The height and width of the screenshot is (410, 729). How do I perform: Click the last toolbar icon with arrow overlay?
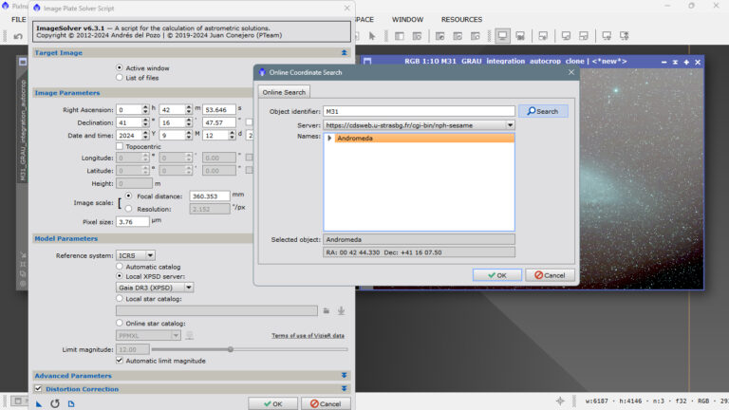pos(625,36)
